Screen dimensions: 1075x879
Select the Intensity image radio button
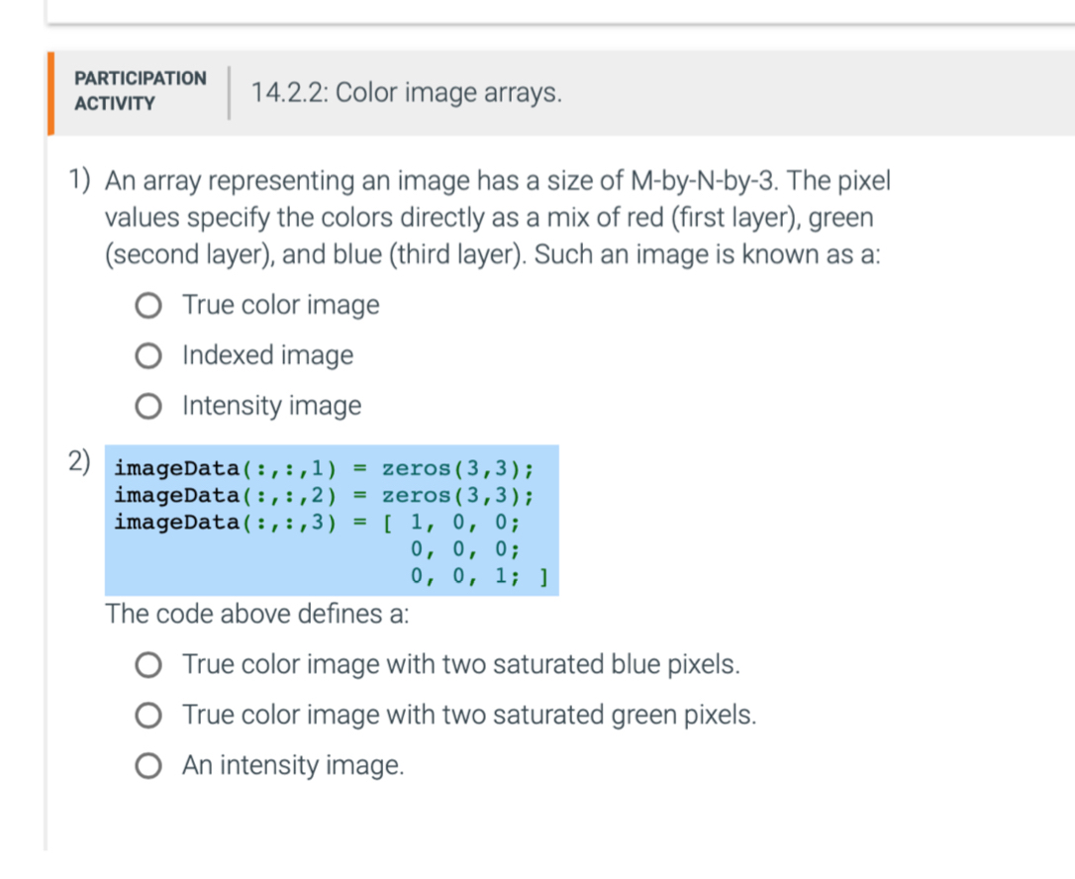coord(147,406)
